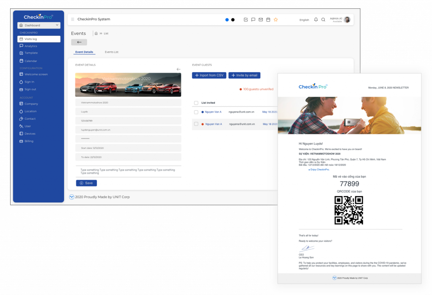The width and height of the screenshot is (432, 295).
Task: Select the blue theme color dot
Action: (x=227, y=20)
